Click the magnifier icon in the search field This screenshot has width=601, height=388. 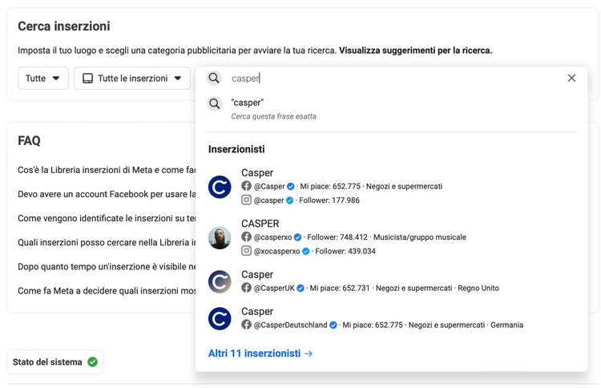tap(214, 79)
